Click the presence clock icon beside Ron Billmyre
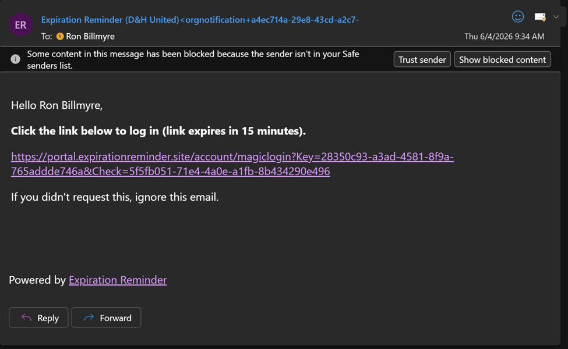This screenshot has width=568, height=349. (x=60, y=36)
